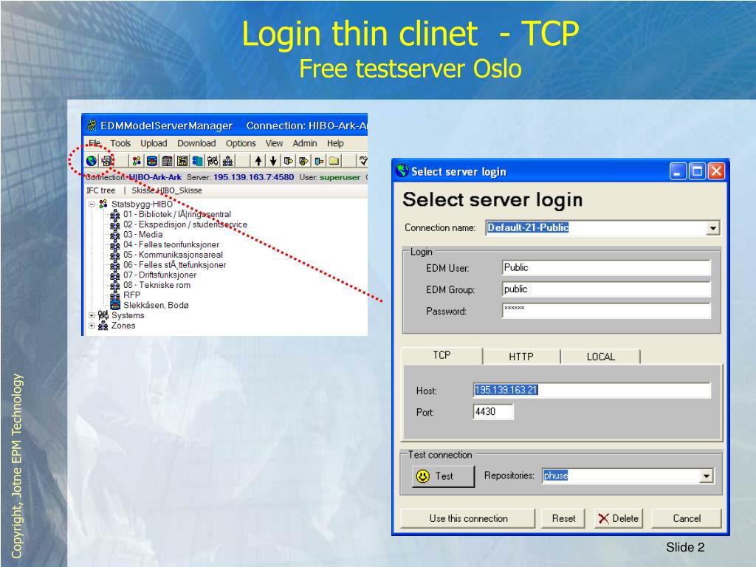Click the Port input field
Image resolution: width=756 pixels, height=567 pixels.
[x=493, y=412]
